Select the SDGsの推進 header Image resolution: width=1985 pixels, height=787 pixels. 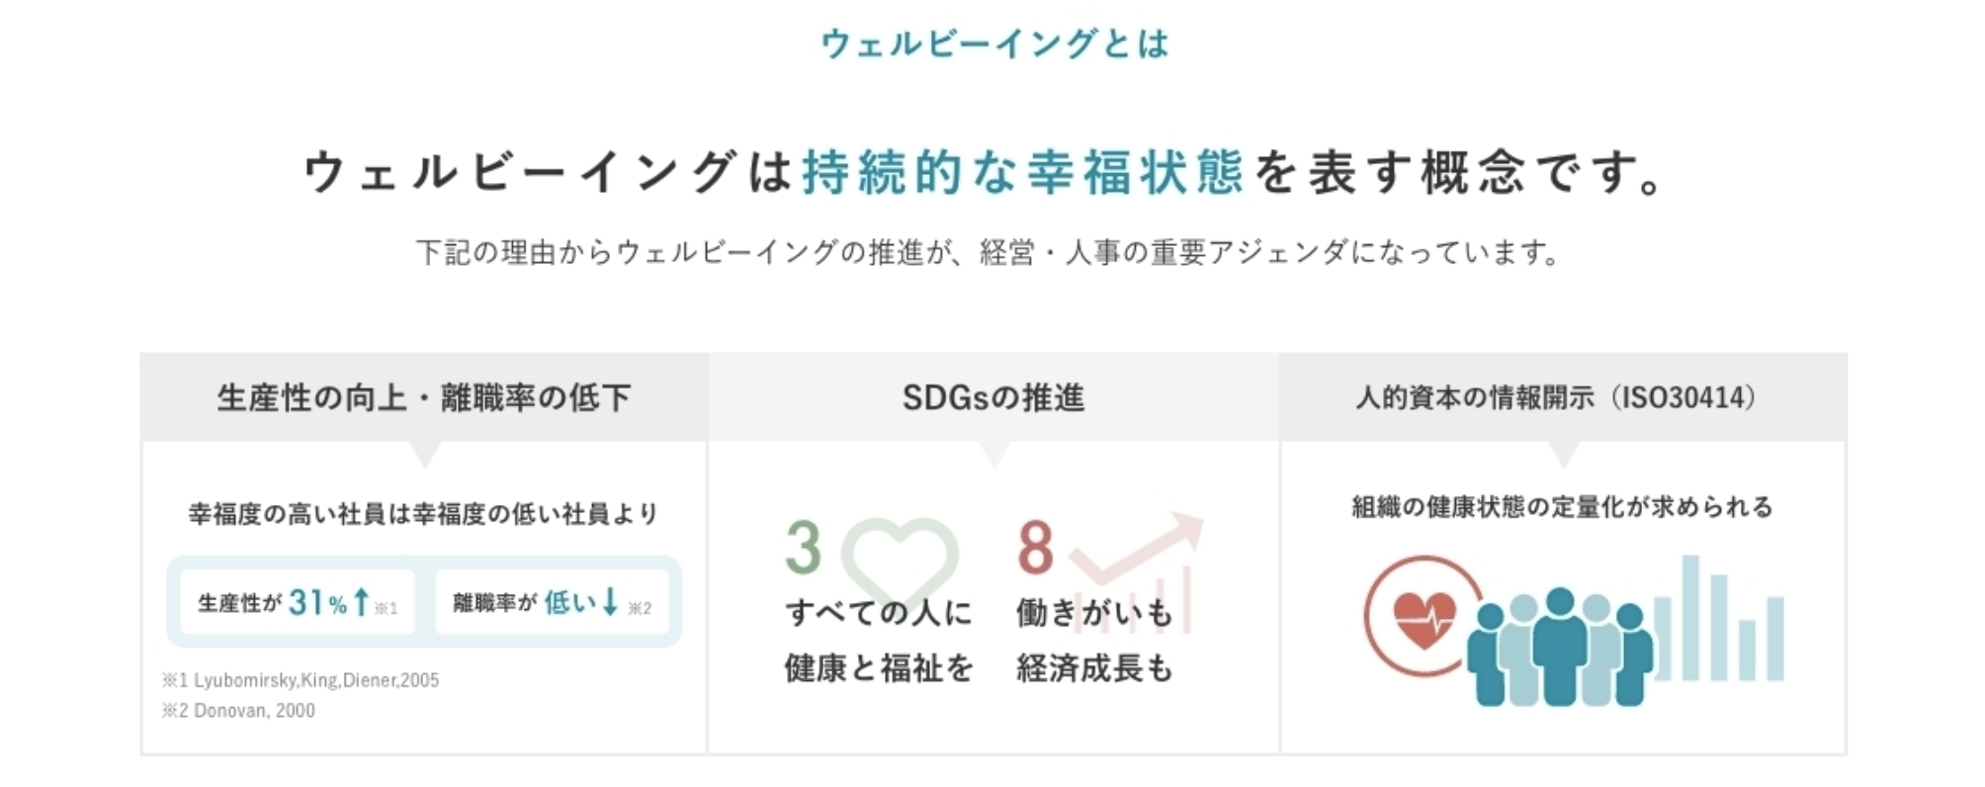[x=993, y=397]
